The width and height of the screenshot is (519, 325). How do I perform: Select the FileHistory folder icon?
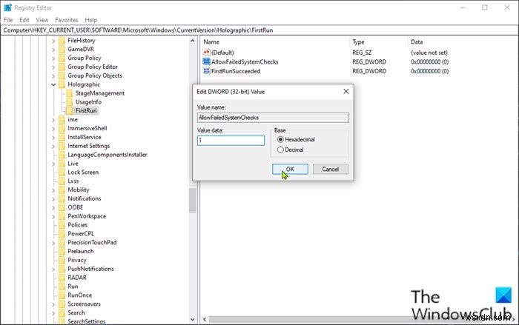coord(62,40)
